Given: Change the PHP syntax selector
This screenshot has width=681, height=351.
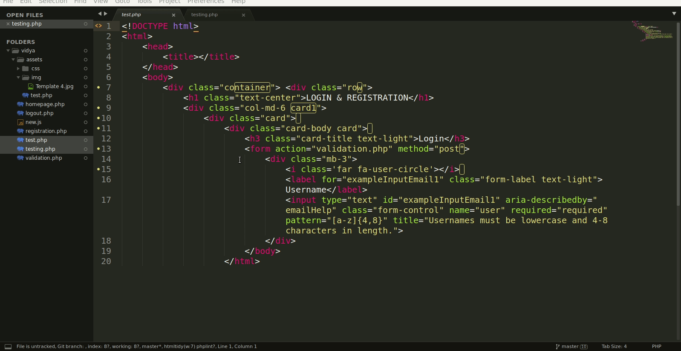Looking at the screenshot, I should pyautogui.click(x=657, y=347).
